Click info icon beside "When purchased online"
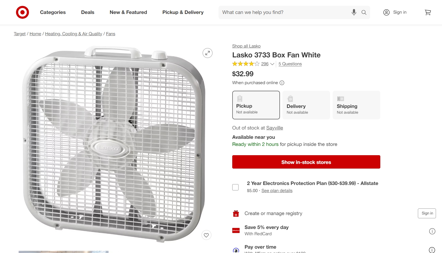Screen dimensions: 442x253 click(x=282, y=83)
